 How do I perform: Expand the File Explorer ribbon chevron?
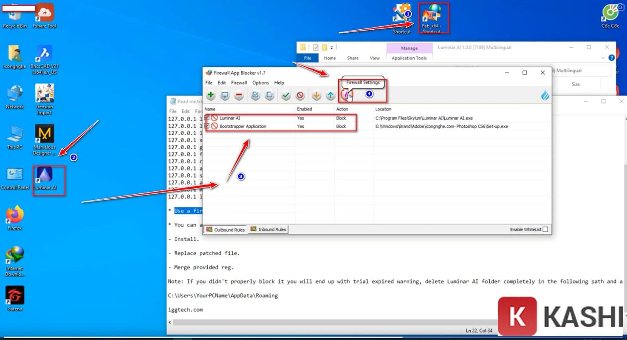(x=603, y=58)
